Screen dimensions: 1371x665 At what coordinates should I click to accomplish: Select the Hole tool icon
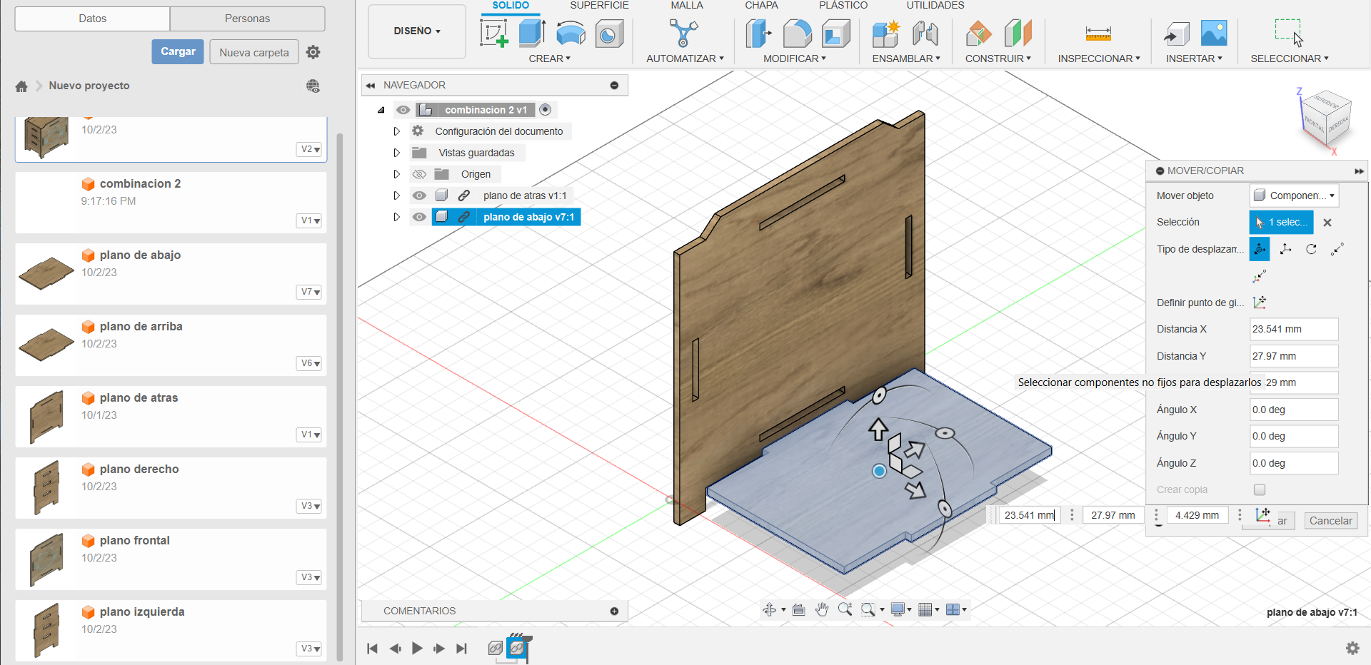pyautogui.click(x=609, y=34)
